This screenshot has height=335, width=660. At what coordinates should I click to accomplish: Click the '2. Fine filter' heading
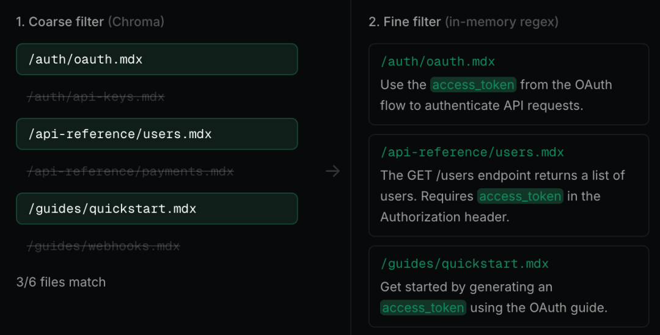405,21
